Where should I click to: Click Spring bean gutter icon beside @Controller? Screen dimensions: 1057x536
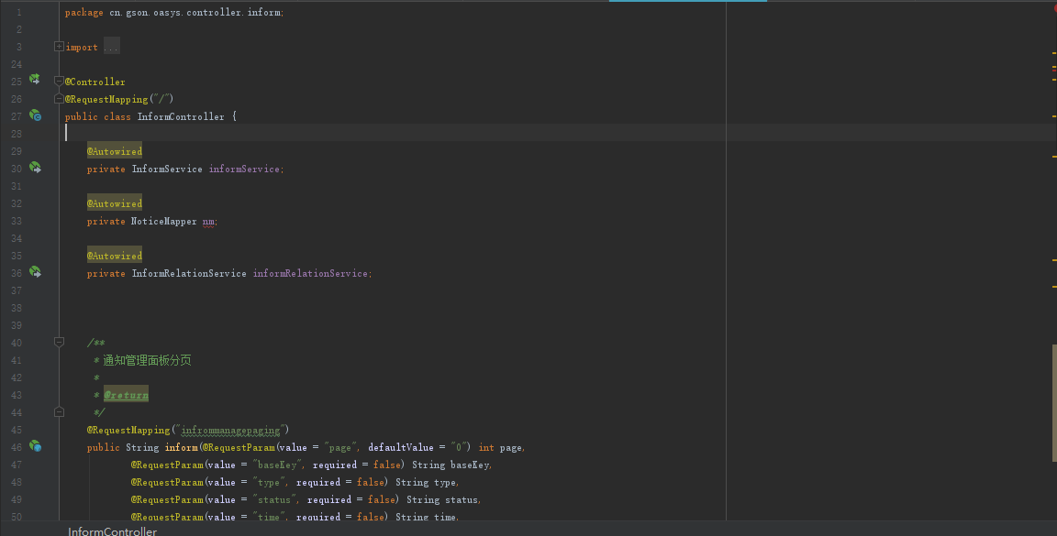(34, 80)
